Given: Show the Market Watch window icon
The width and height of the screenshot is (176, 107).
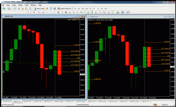Looking at the screenshot, I should click(x=15, y=8).
